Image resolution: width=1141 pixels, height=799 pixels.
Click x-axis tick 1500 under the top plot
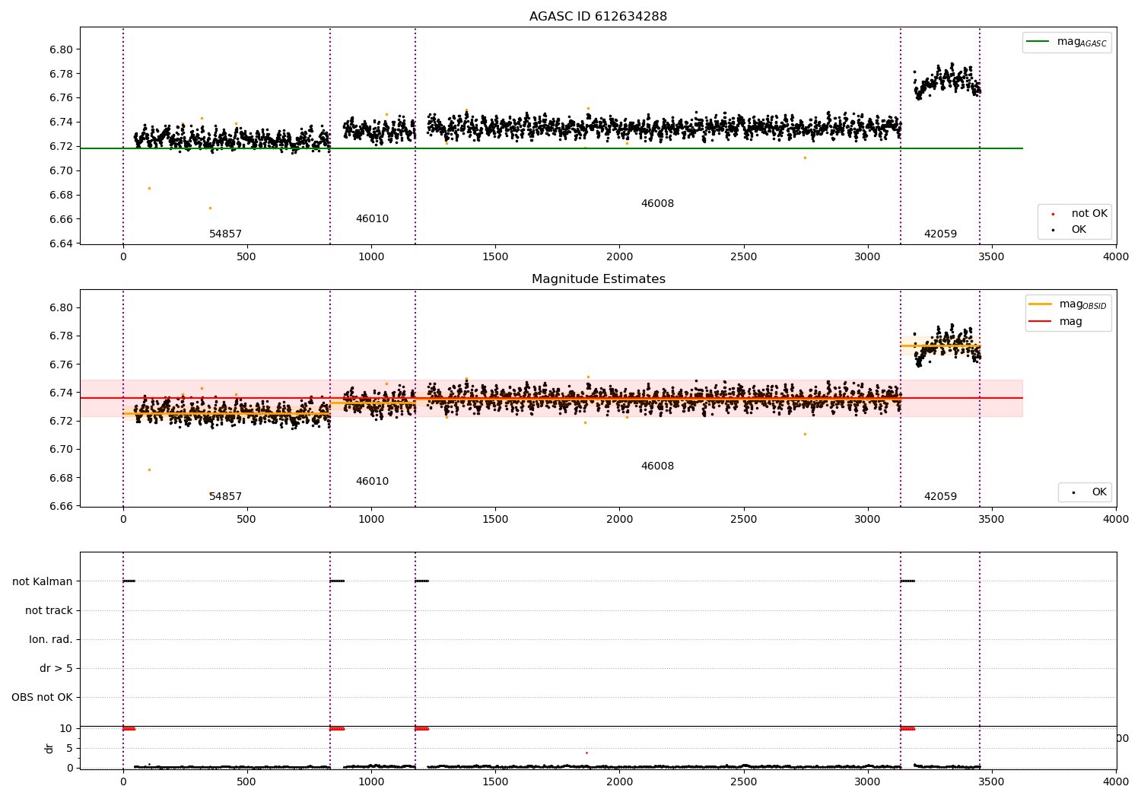click(495, 257)
